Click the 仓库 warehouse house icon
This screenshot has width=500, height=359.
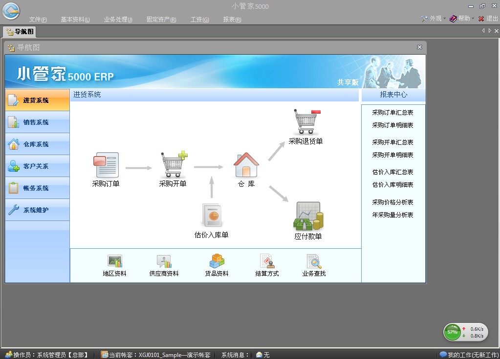pos(246,164)
